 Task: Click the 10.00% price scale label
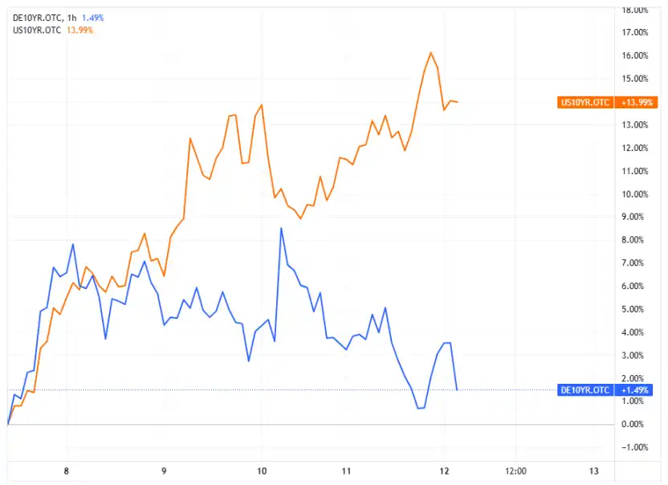pyautogui.click(x=636, y=194)
